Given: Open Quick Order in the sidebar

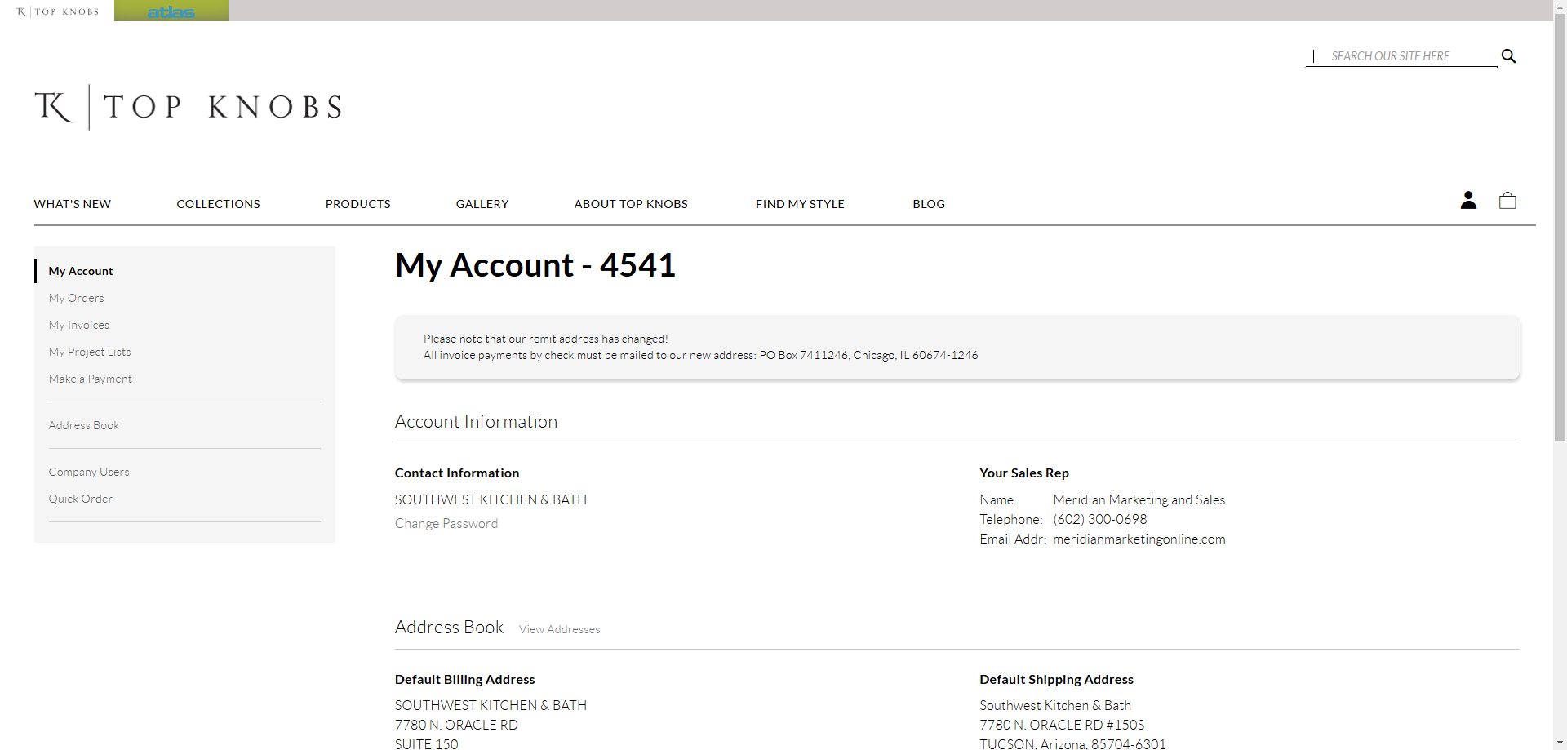Looking at the screenshot, I should 81,499.
